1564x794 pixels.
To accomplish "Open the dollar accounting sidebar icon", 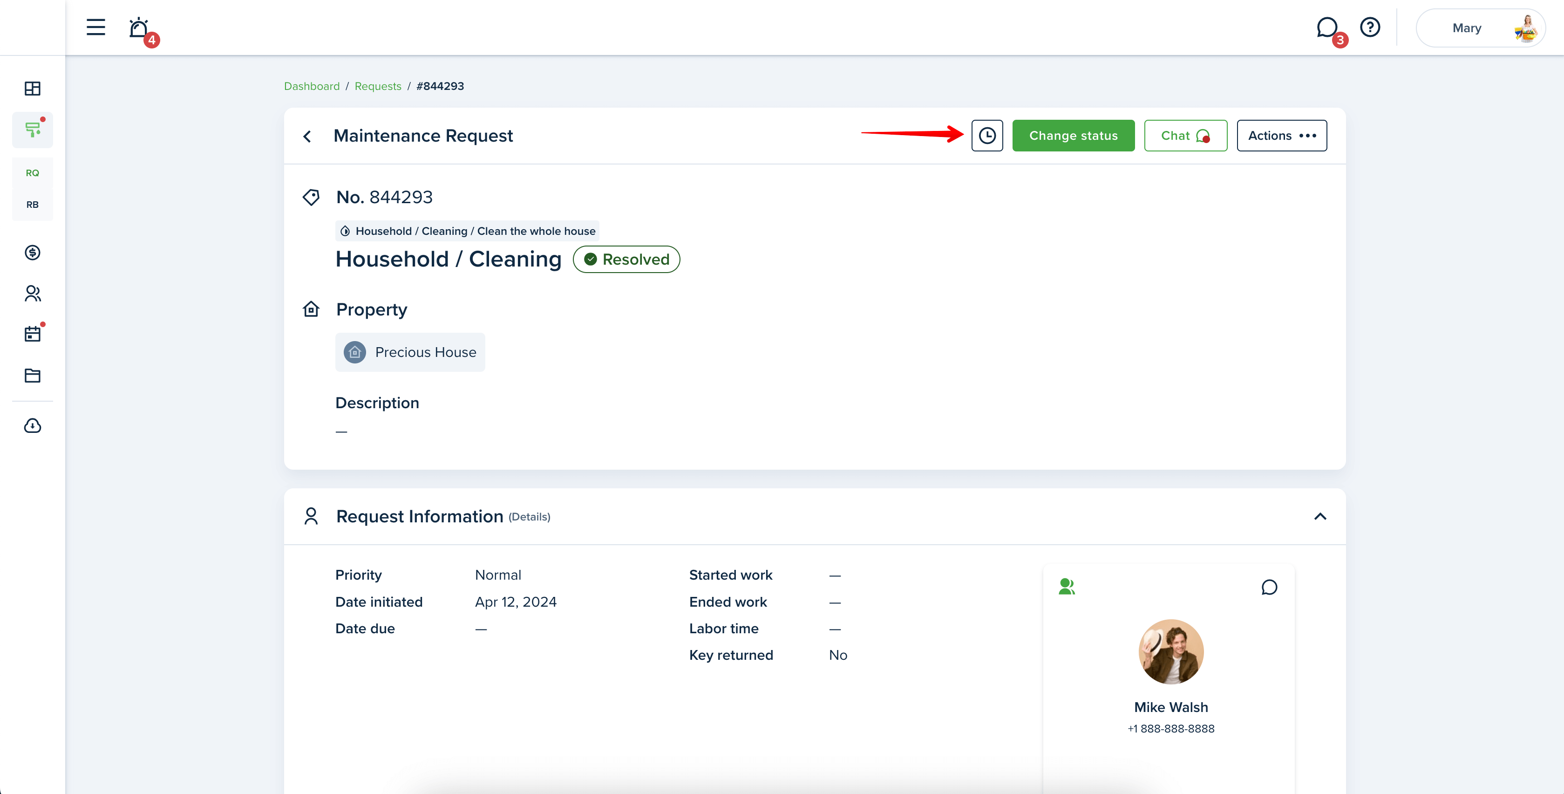I will pos(33,253).
